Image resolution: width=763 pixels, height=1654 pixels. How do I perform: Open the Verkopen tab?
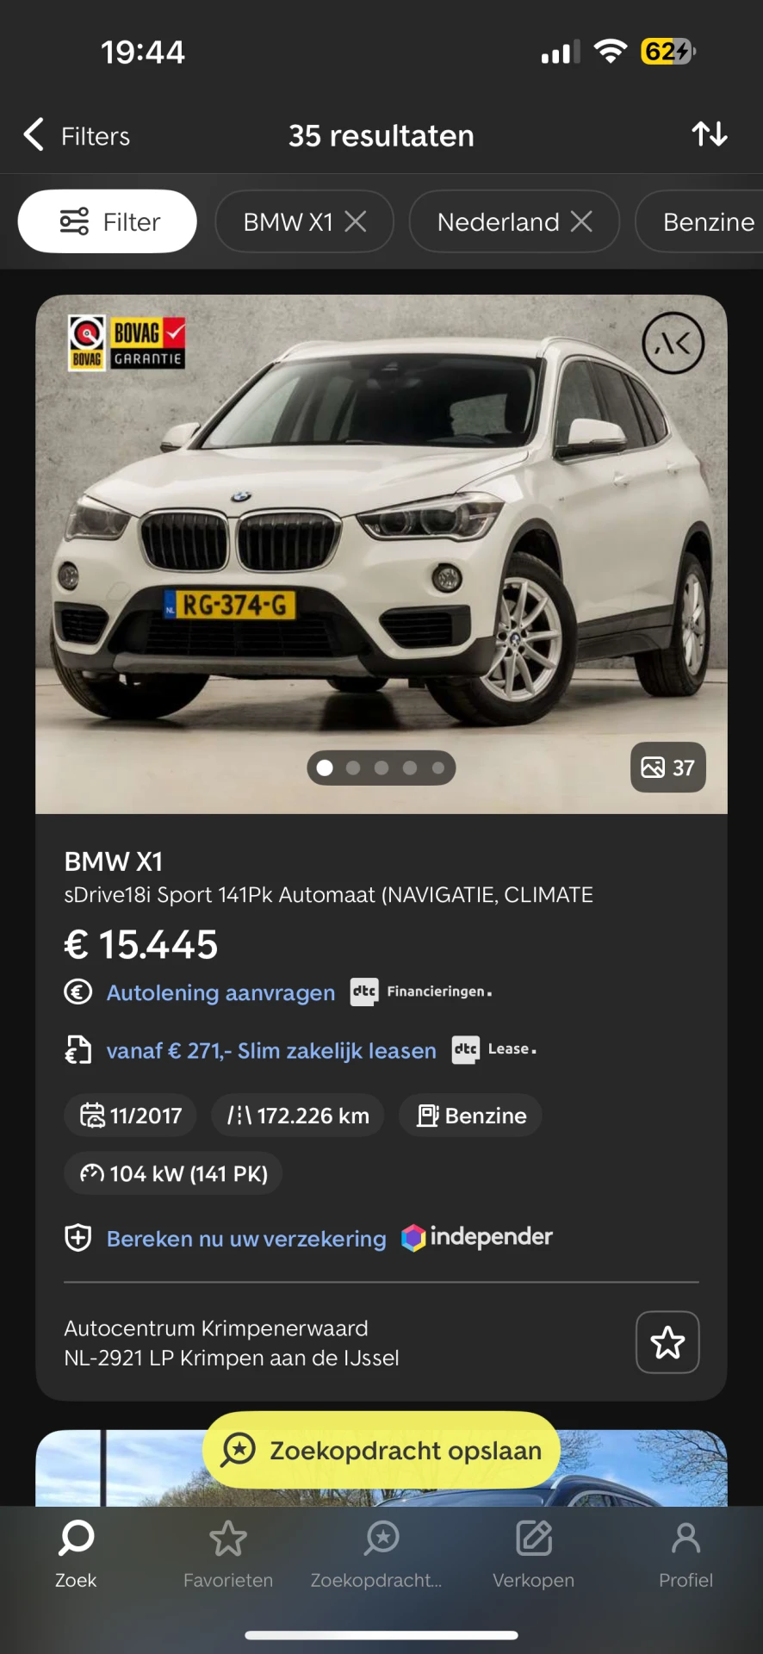(x=533, y=1556)
